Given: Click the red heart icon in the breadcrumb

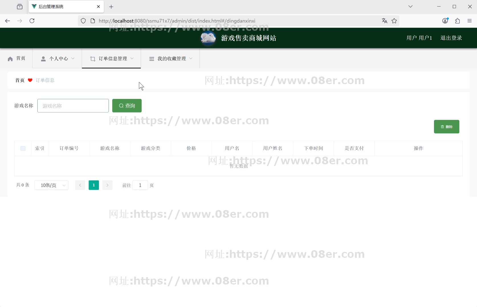Looking at the screenshot, I should tap(30, 80).
